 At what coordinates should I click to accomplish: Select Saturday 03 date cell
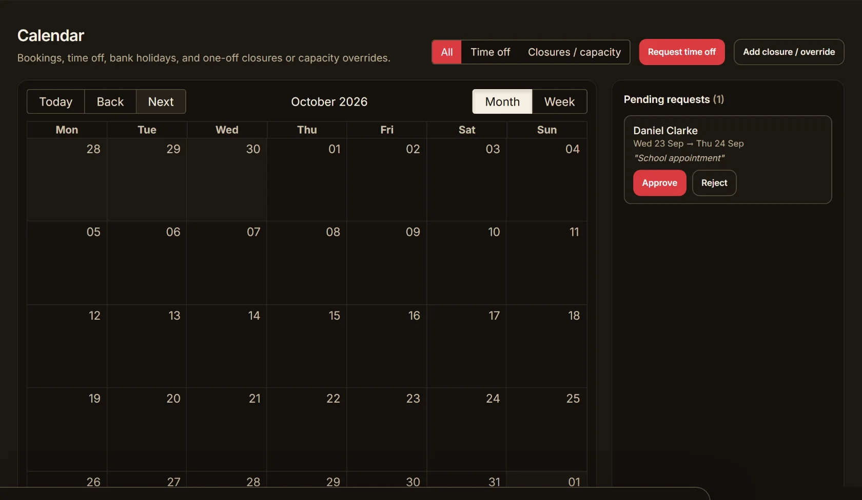pos(467,179)
